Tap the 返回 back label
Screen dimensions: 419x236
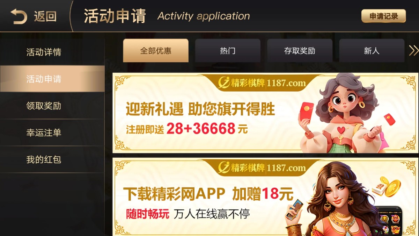[45, 16]
